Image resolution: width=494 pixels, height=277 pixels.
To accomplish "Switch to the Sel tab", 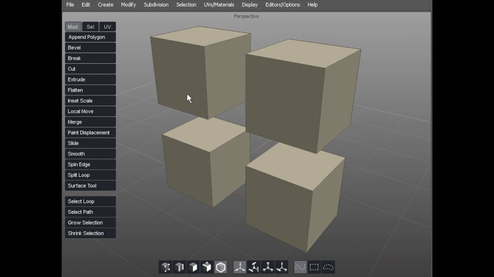I will click(x=90, y=27).
